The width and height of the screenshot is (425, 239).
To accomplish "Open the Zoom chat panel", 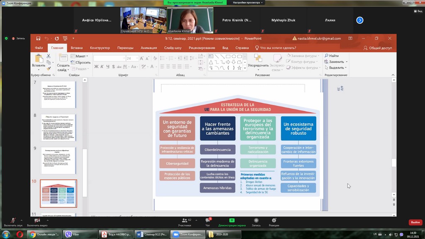I will tap(208, 220).
